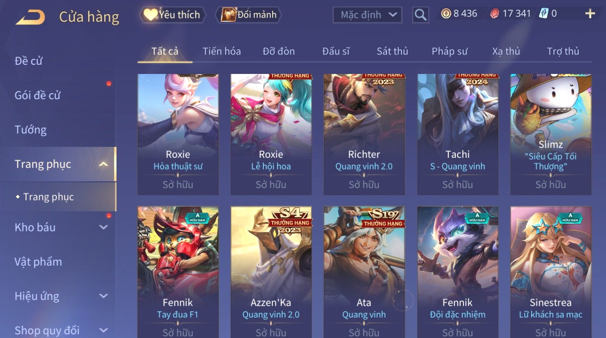Image resolution: width=606 pixels, height=338 pixels.
Task: Go to Gói đề cử section
Action: click(37, 95)
